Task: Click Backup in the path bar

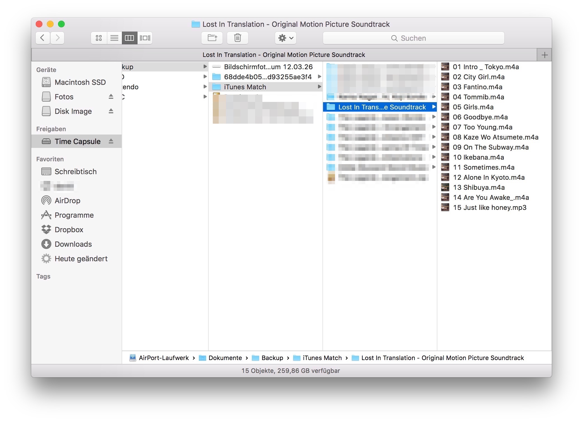Action: (272, 358)
